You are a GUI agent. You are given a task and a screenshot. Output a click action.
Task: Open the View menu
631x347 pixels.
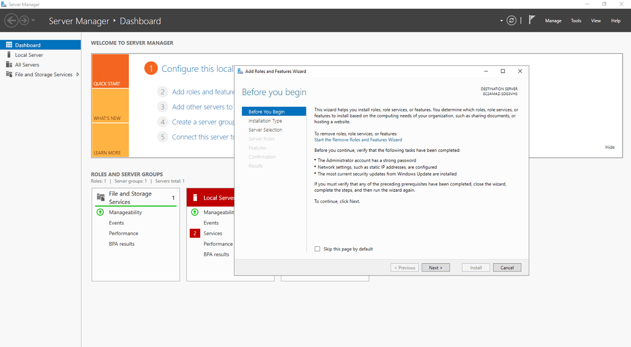pyautogui.click(x=596, y=21)
